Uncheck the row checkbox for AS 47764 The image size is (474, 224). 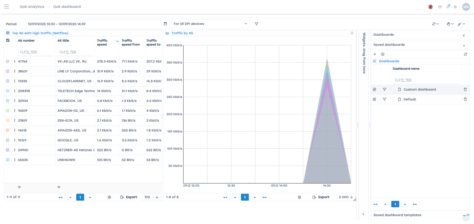coord(8,61)
